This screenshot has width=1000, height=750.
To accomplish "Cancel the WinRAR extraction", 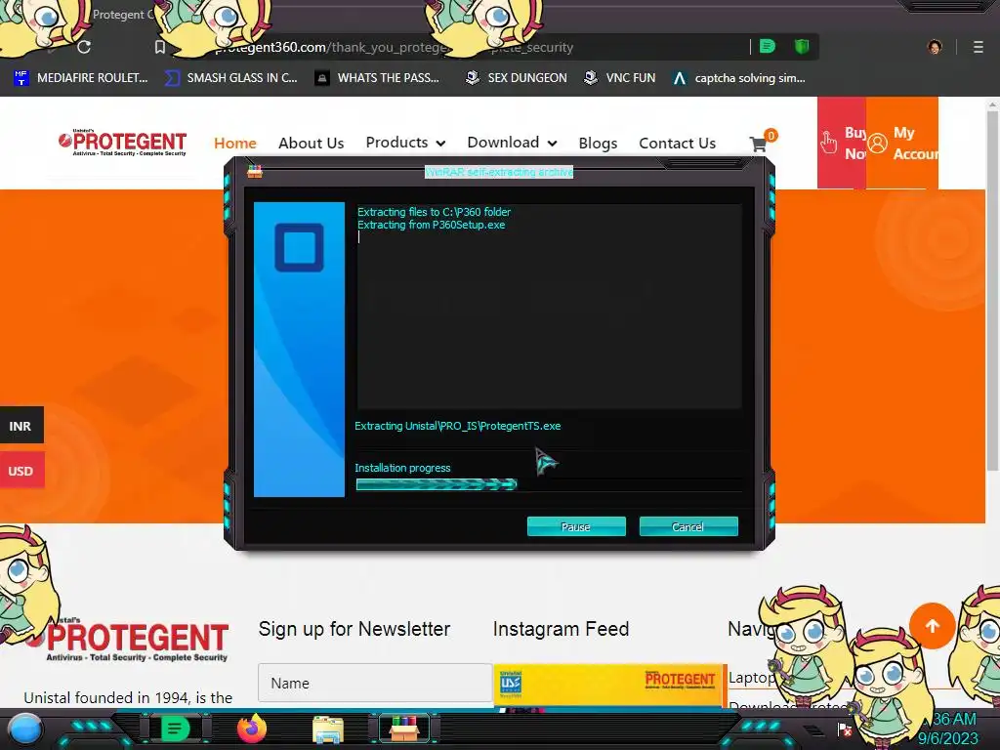I will pyautogui.click(x=688, y=526).
